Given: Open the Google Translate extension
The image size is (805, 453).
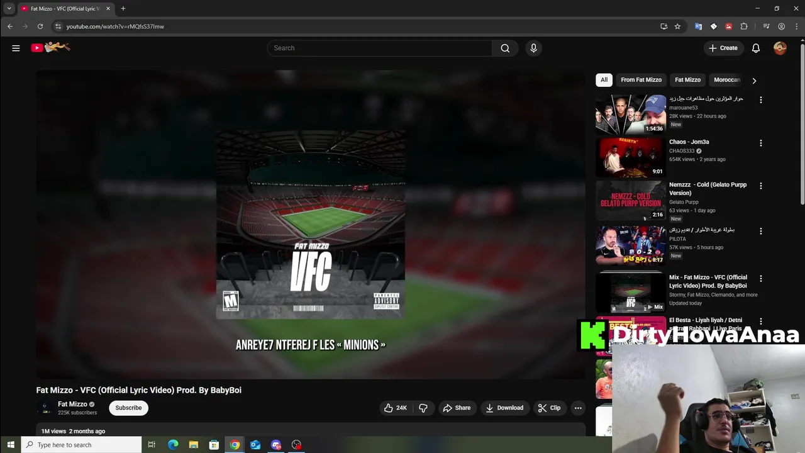Looking at the screenshot, I should [698, 26].
